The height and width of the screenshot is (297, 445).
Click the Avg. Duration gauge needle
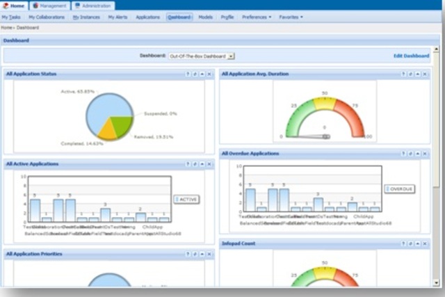click(x=312, y=136)
